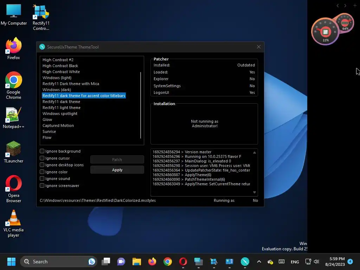Open Notepad++ desktop shortcut
The image size is (360, 270).
pos(14,117)
